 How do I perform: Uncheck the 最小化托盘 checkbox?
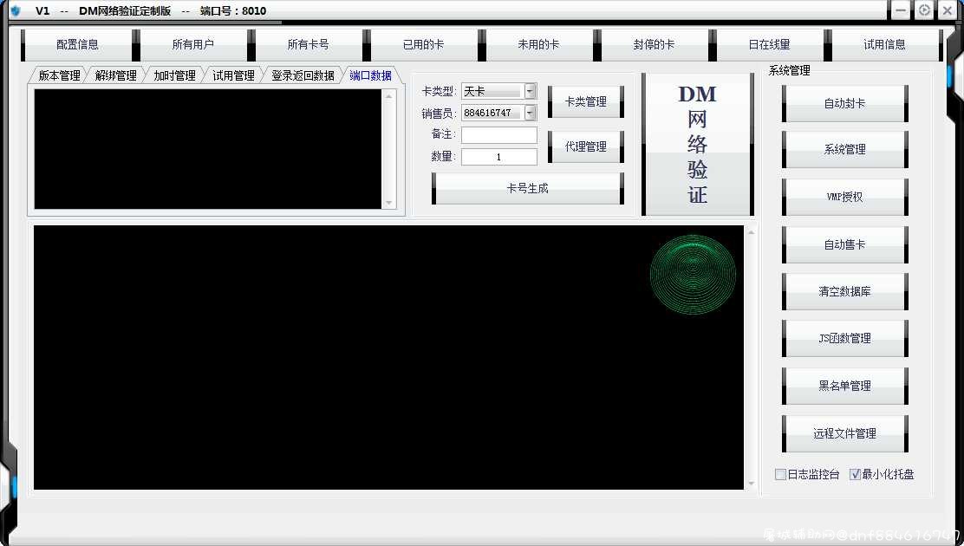click(x=855, y=474)
